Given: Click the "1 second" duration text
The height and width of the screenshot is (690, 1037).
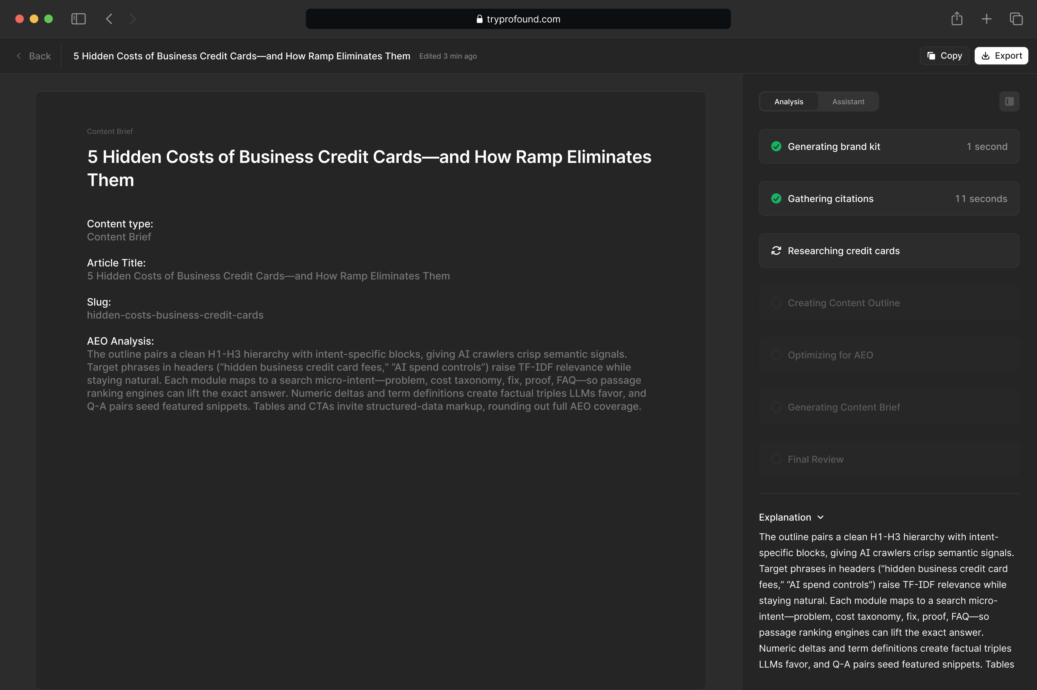Looking at the screenshot, I should [x=987, y=147].
